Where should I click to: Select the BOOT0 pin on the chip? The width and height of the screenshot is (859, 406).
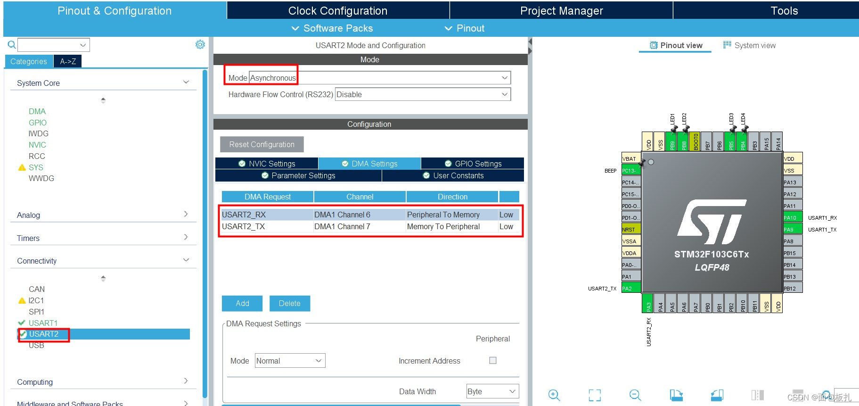click(695, 141)
